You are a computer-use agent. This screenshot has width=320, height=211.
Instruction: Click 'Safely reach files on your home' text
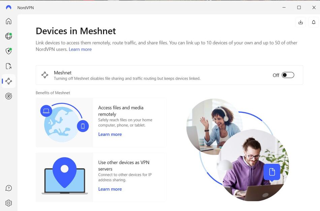(x=125, y=123)
